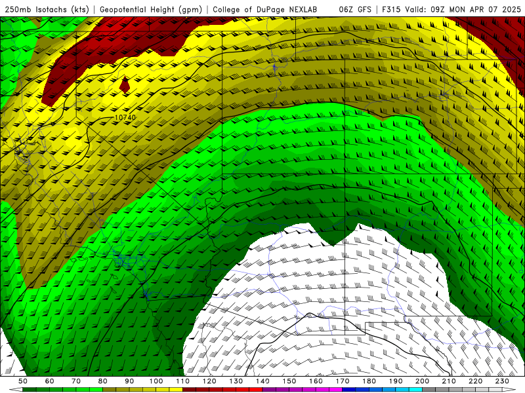Click the 80 value on the legend

click(103, 381)
